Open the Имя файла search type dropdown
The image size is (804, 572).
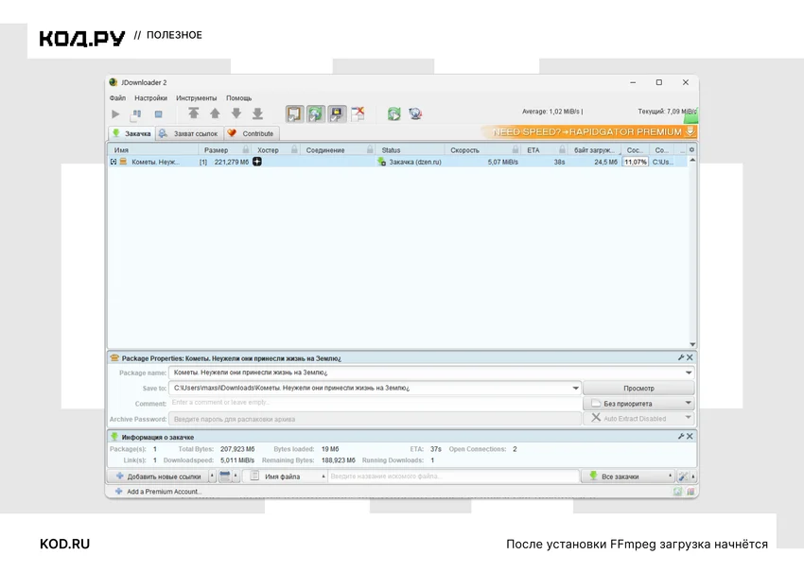click(285, 477)
